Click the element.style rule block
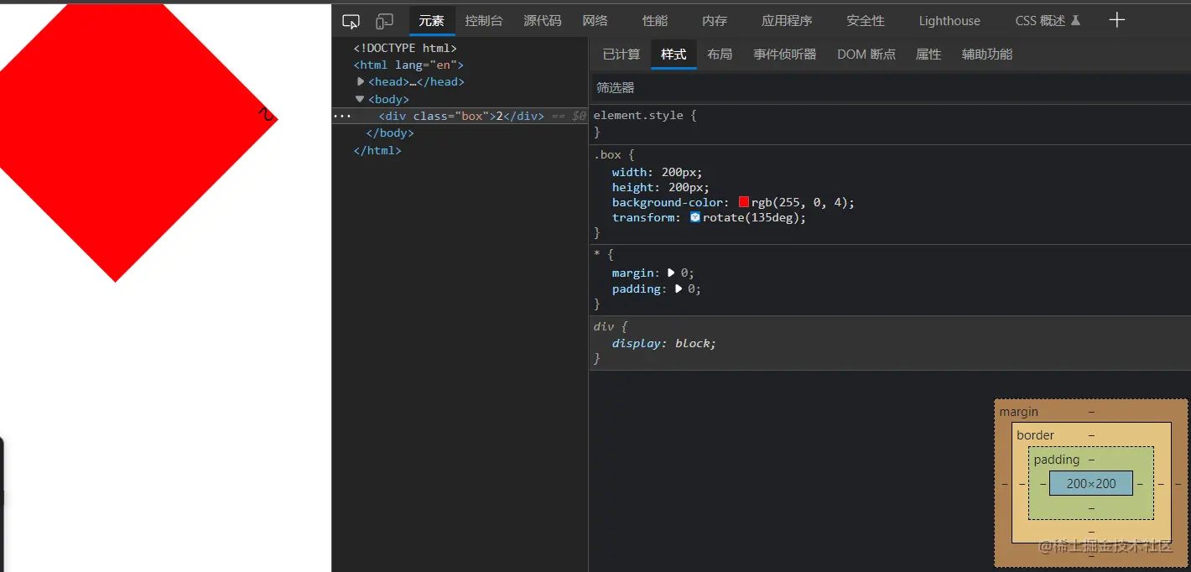1191x572 pixels. pyautogui.click(x=890, y=123)
